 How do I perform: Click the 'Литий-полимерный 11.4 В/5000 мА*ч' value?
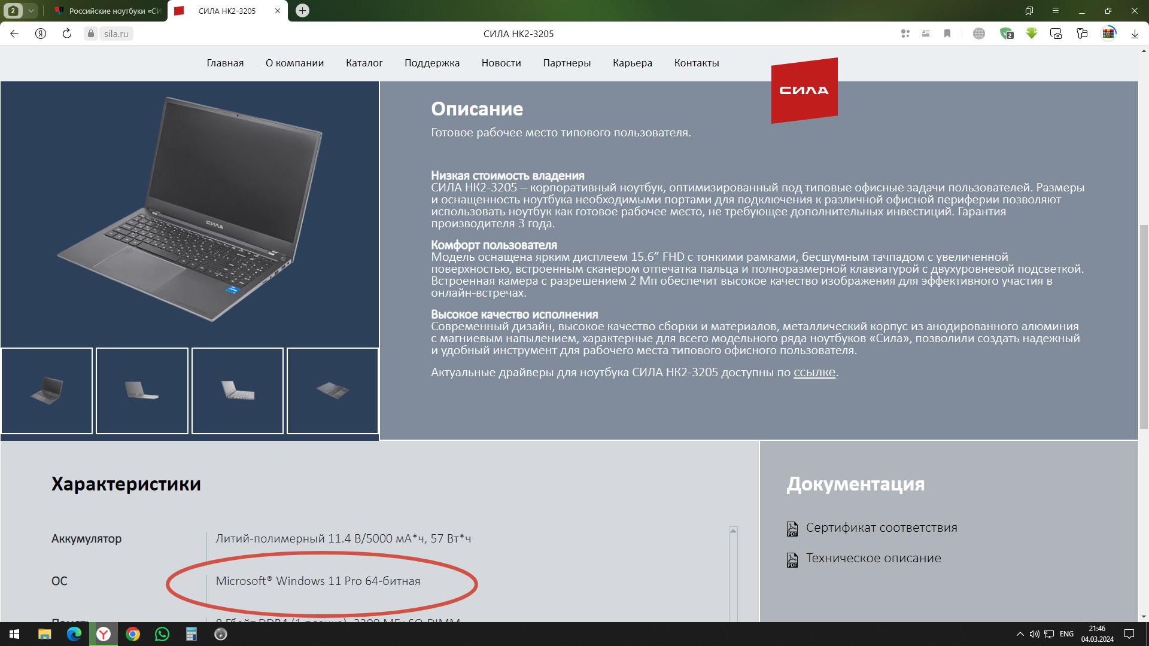pyautogui.click(x=343, y=538)
